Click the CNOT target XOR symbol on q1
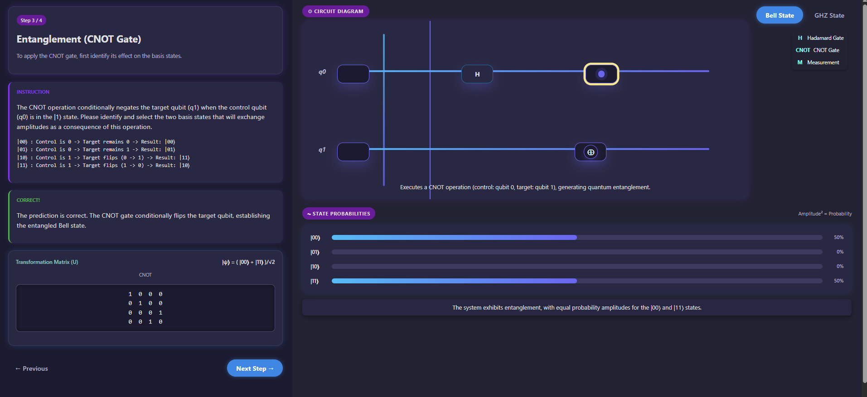Screen dimensions: 867x397 [x=591, y=152]
